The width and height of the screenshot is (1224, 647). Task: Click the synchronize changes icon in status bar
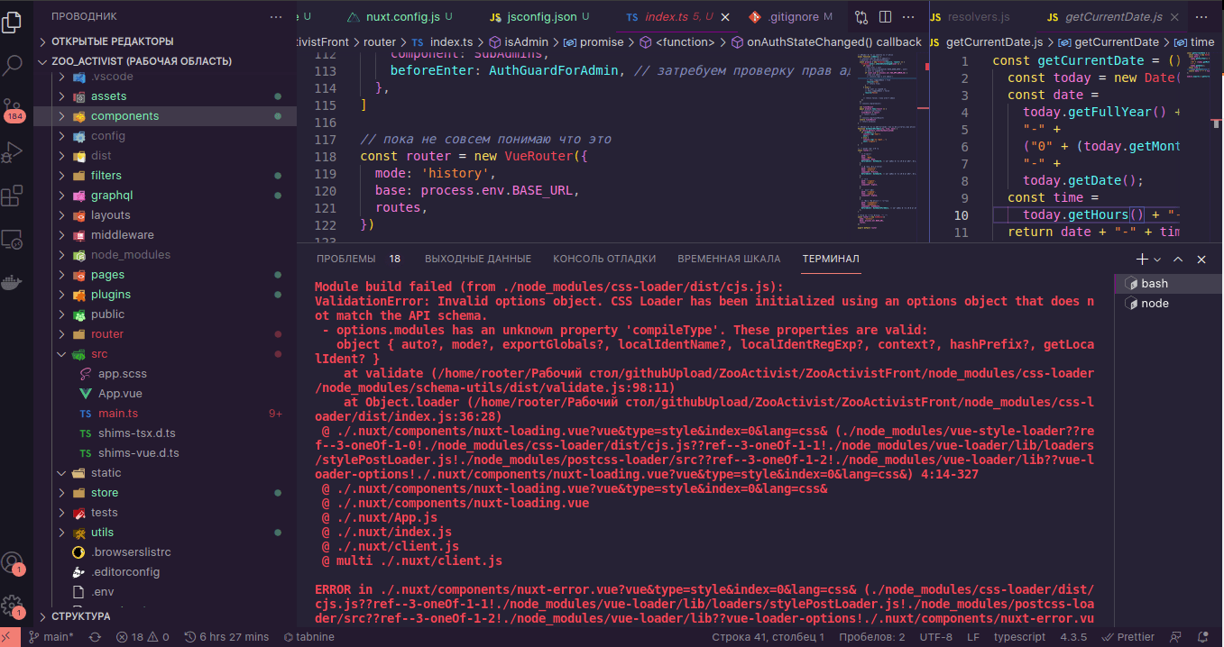coord(95,637)
